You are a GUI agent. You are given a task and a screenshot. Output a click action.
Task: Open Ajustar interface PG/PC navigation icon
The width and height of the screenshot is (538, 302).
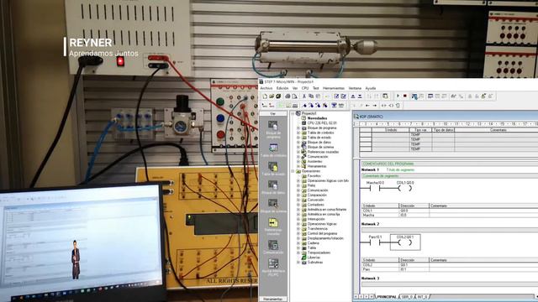click(x=273, y=263)
